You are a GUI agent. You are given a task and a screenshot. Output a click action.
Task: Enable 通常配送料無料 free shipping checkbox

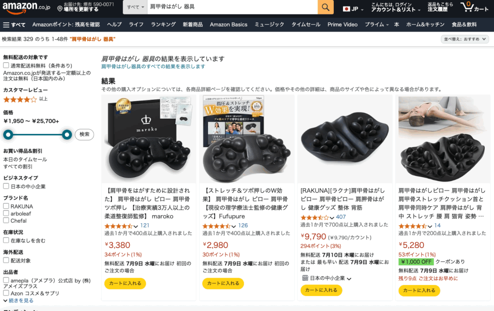pyautogui.click(x=6, y=65)
